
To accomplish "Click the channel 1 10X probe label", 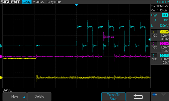I will pos(154,36).
